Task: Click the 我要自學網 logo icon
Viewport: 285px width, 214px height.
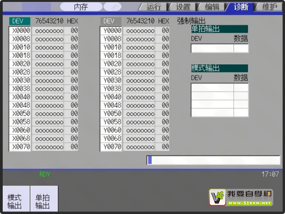Action: 218,197
